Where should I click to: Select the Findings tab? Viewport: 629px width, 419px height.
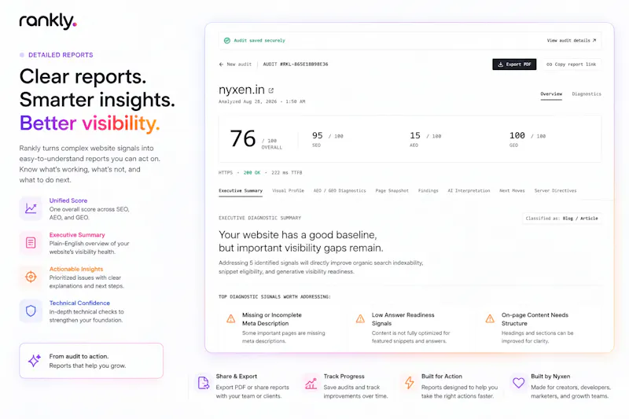pyautogui.click(x=428, y=191)
